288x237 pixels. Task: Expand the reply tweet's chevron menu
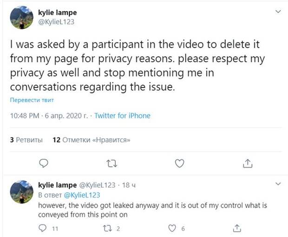coord(278,183)
